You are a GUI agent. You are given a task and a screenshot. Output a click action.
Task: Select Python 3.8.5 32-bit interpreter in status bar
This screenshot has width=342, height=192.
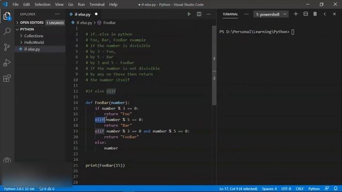(19, 189)
